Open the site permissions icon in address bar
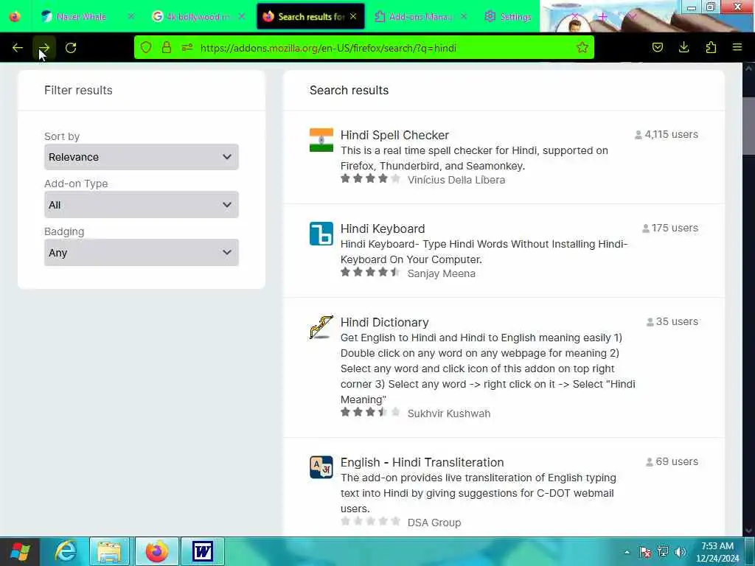Viewport: 755px width, 566px height. (x=187, y=47)
